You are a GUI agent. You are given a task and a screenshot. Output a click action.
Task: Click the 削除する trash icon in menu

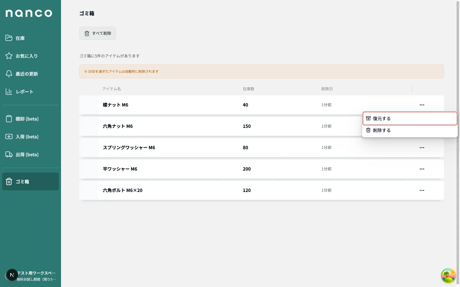point(368,130)
